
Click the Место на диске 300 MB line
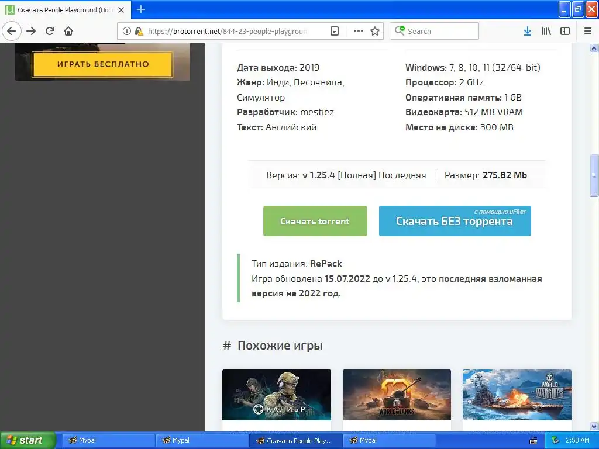[459, 127]
